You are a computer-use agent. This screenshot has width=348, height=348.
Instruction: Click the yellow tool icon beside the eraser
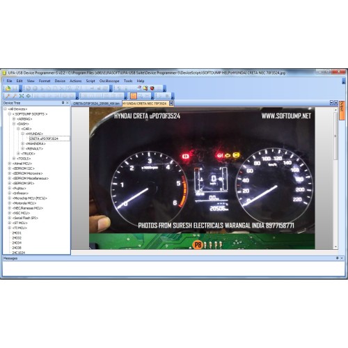(x=145, y=88)
